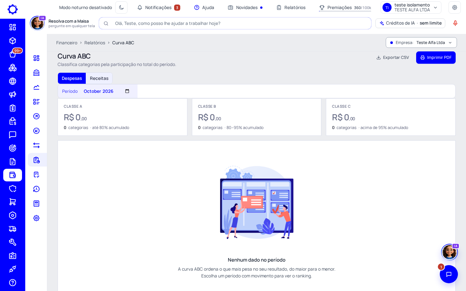Open the globe icon in the blue sidebar
The width and height of the screenshot is (466, 291).
click(13, 81)
